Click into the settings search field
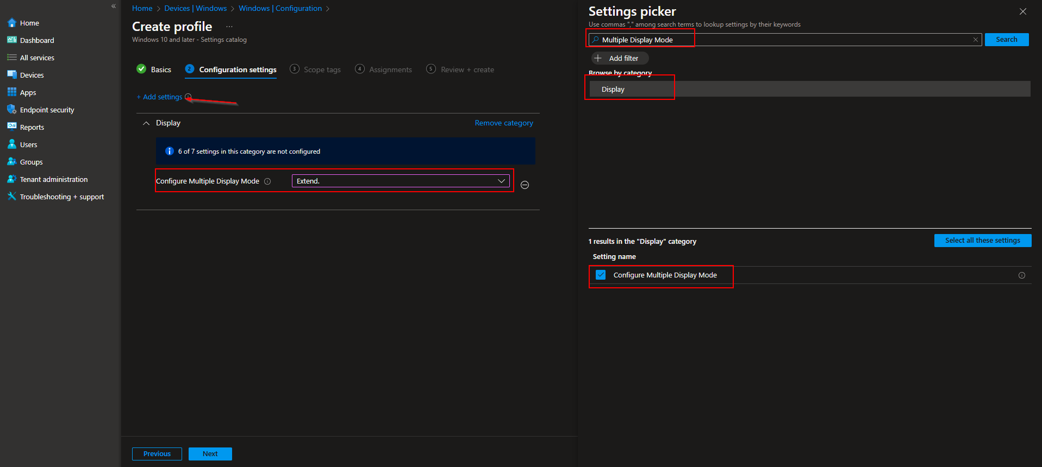Image resolution: width=1042 pixels, height=467 pixels. click(785, 40)
